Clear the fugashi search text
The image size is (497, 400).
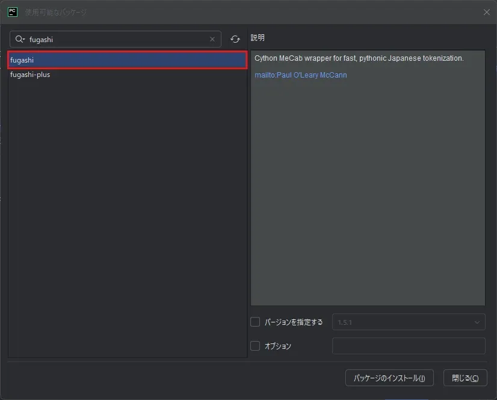click(212, 39)
